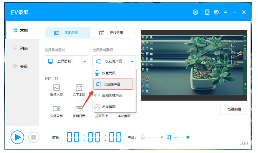Open the 列表 sidebar tab

coord(22,48)
